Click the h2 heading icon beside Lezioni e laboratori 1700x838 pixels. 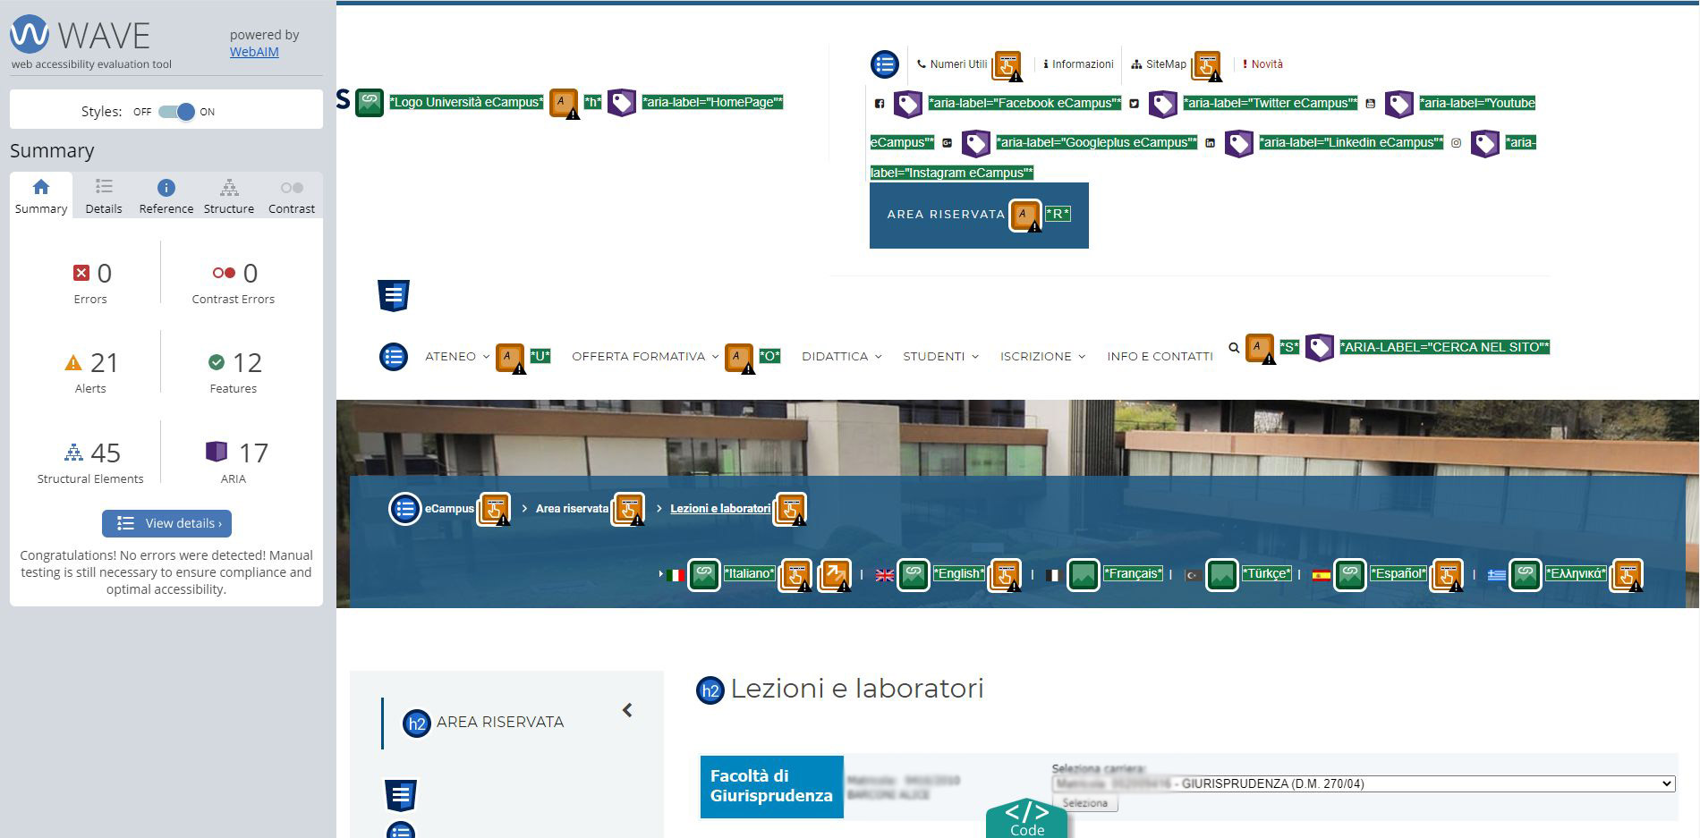coord(710,690)
